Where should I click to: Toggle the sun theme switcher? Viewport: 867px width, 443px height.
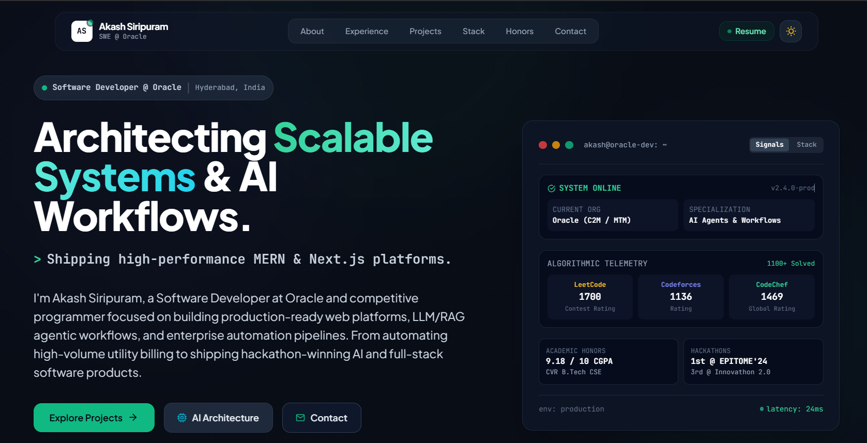click(x=790, y=32)
